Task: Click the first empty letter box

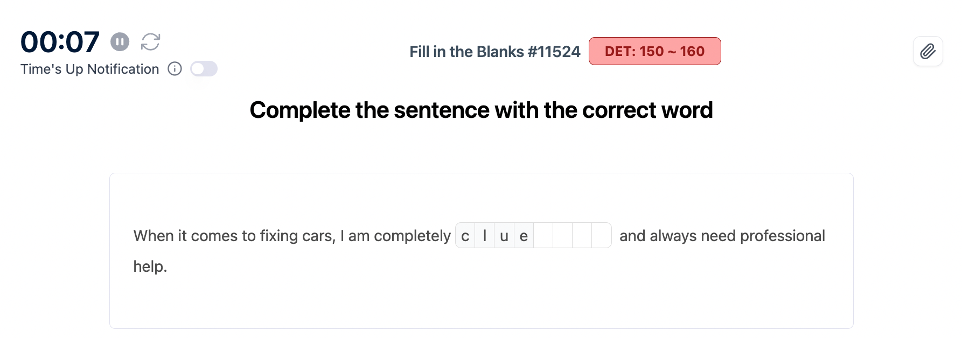Action: click(x=543, y=236)
